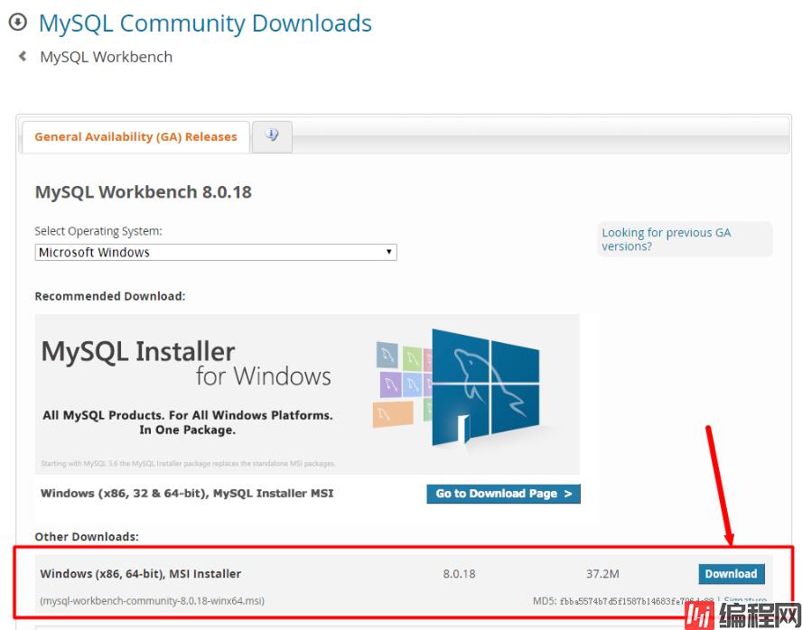Click the arrow on the Microsoft Windows combo box
802x630 pixels.
point(388,253)
